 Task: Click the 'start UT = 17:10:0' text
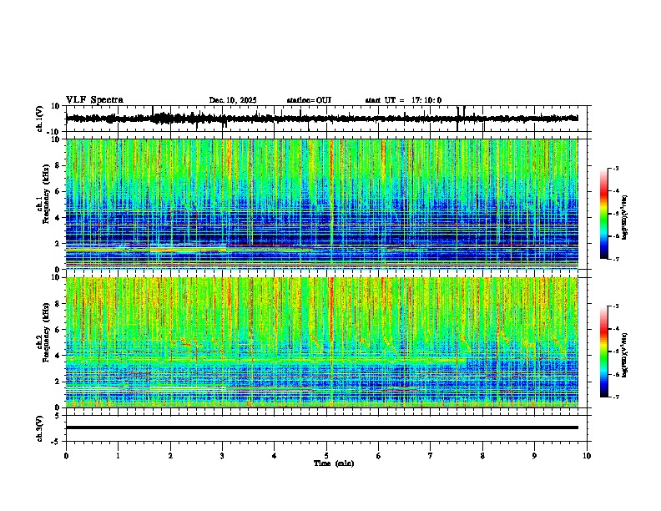403,100
